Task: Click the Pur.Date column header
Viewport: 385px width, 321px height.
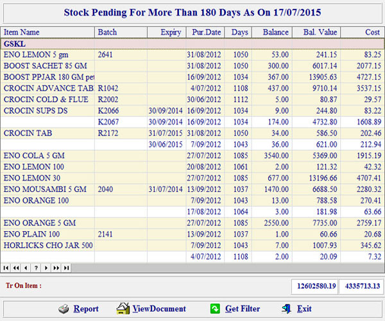Action: [x=205, y=32]
